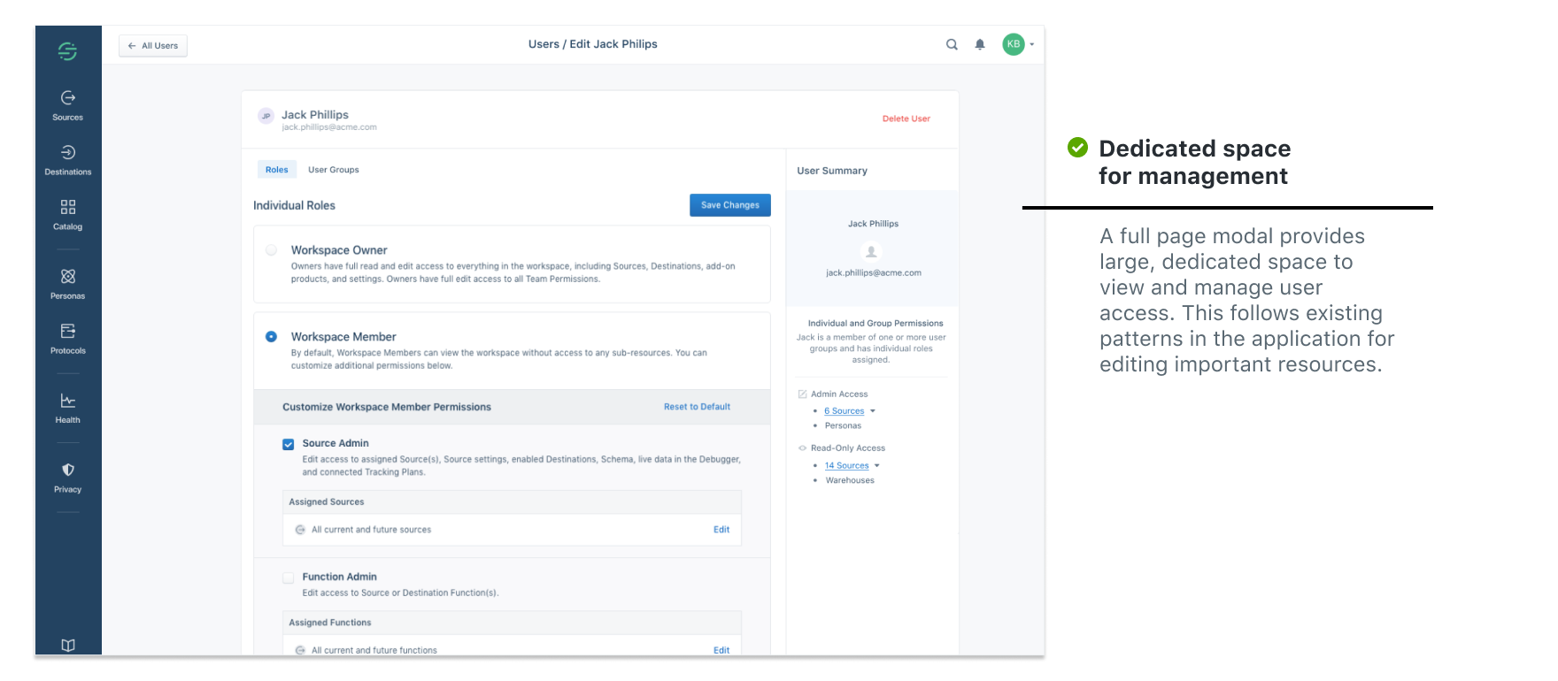Click the Admin Access pencil icon

pyautogui.click(x=802, y=394)
